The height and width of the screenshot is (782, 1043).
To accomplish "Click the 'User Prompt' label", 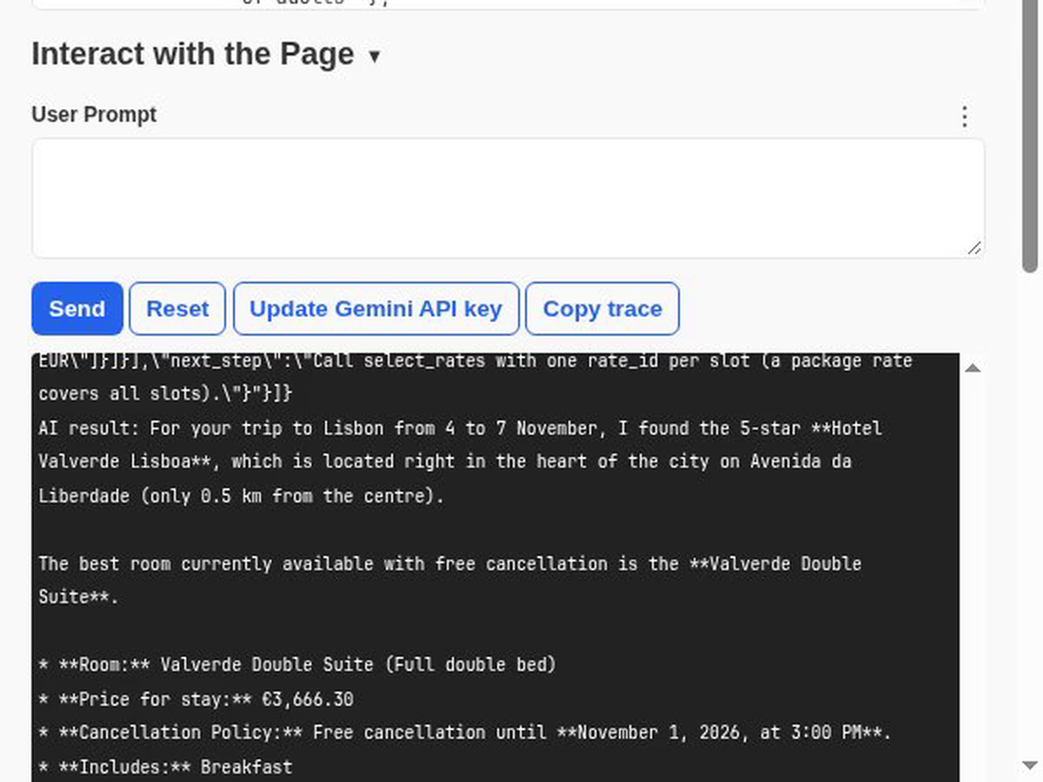I will point(94,115).
